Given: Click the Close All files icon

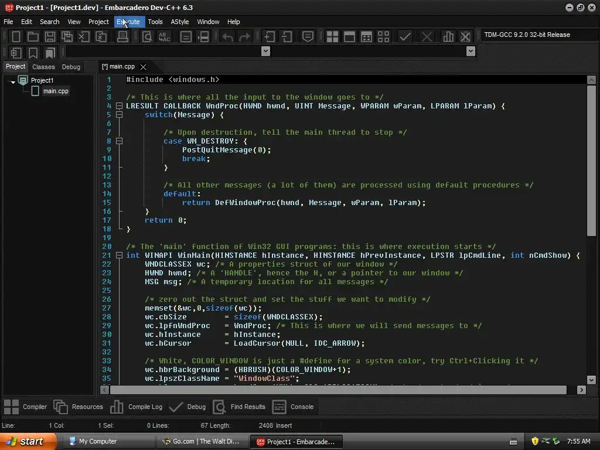Looking at the screenshot, I should 101,37.
